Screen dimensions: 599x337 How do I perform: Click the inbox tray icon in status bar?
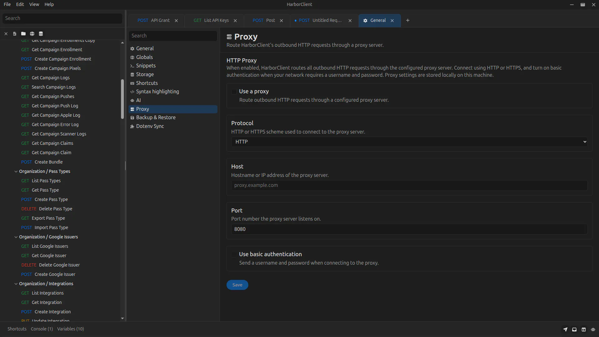click(574, 329)
